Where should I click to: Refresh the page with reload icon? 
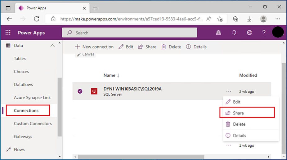tap(36, 19)
